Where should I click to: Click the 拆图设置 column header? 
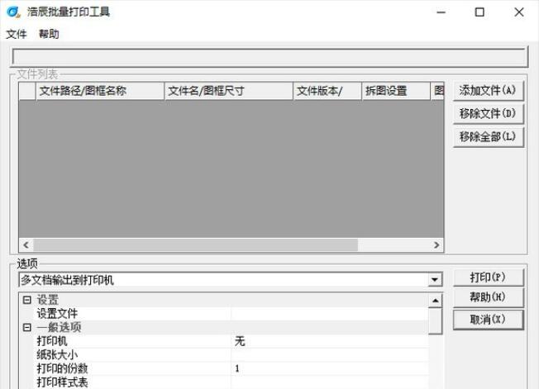(395, 91)
